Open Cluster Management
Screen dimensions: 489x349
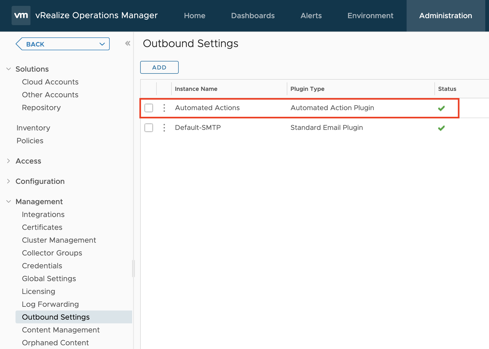pyautogui.click(x=59, y=240)
